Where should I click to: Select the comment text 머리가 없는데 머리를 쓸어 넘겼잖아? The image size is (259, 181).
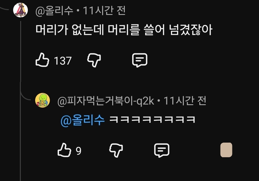click(124, 30)
